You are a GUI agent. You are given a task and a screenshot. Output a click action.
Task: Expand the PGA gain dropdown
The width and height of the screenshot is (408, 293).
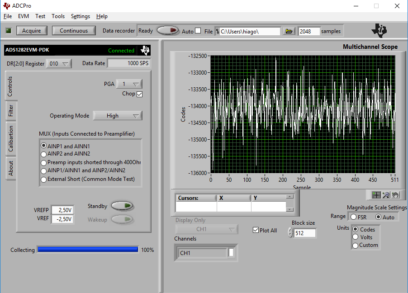(x=129, y=84)
